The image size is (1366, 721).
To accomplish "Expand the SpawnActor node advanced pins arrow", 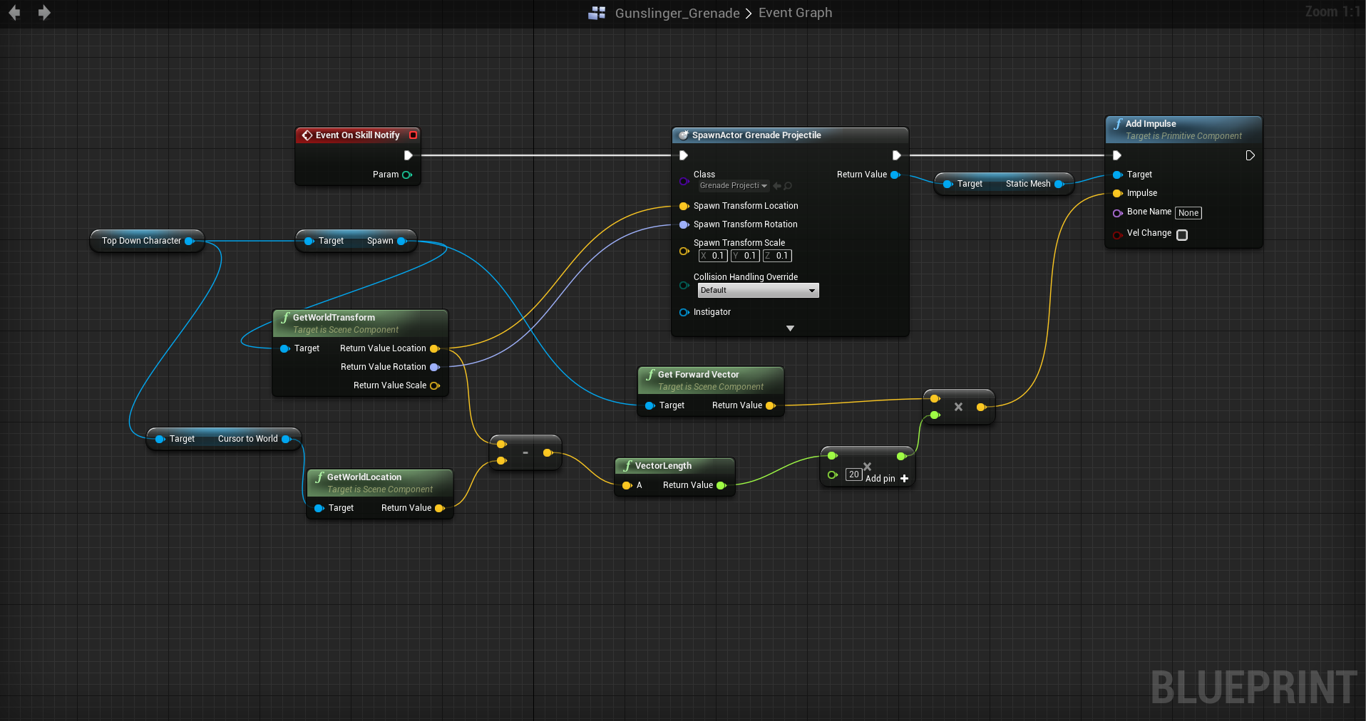I will click(x=790, y=328).
